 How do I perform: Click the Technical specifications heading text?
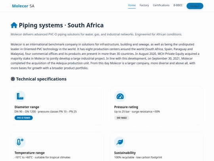coord(41,79)
